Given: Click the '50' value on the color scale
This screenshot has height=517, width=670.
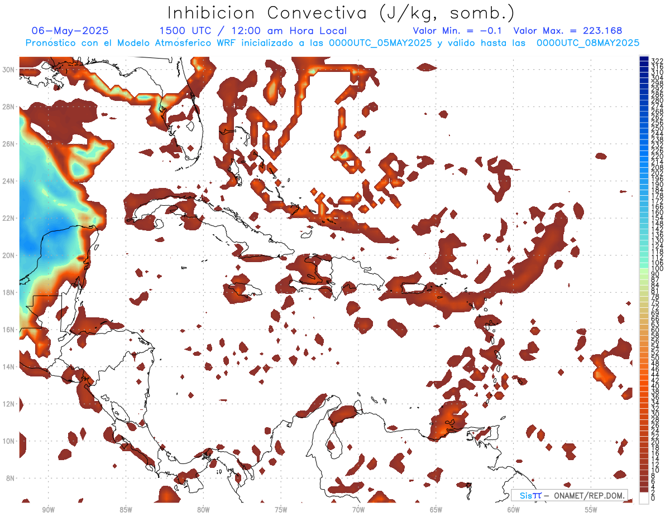Looking at the screenshot, I should pyautogui.click(x=655, y=357).
